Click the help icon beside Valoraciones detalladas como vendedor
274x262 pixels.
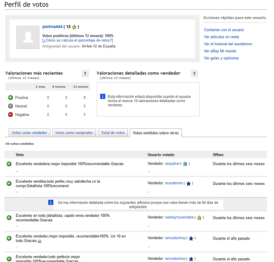pyautogui.click(x=194, y=74)
